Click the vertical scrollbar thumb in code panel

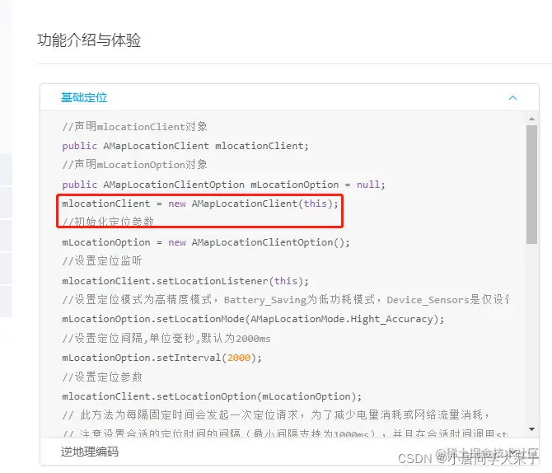[x=531, y=185]
